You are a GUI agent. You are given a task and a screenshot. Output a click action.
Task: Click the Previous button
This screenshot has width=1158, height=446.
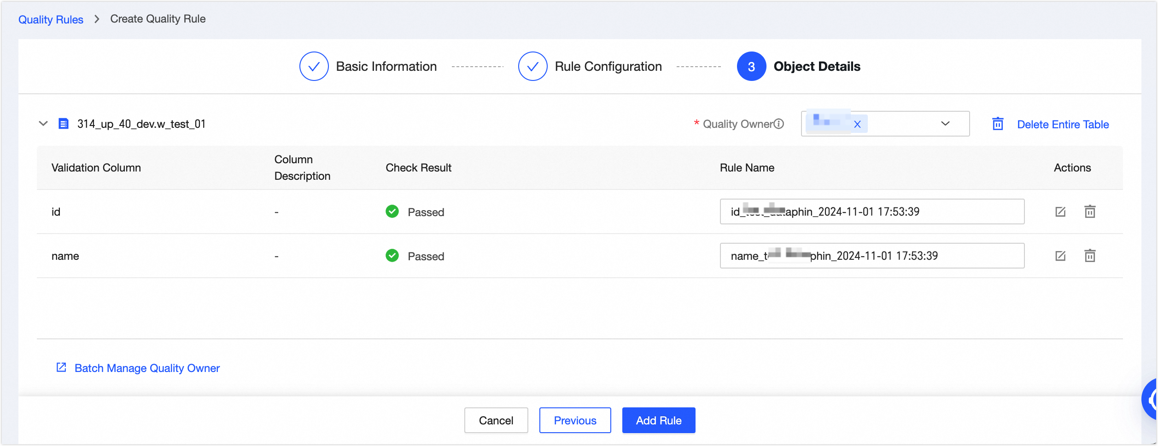pyautogui.click(x=575, y=420)
